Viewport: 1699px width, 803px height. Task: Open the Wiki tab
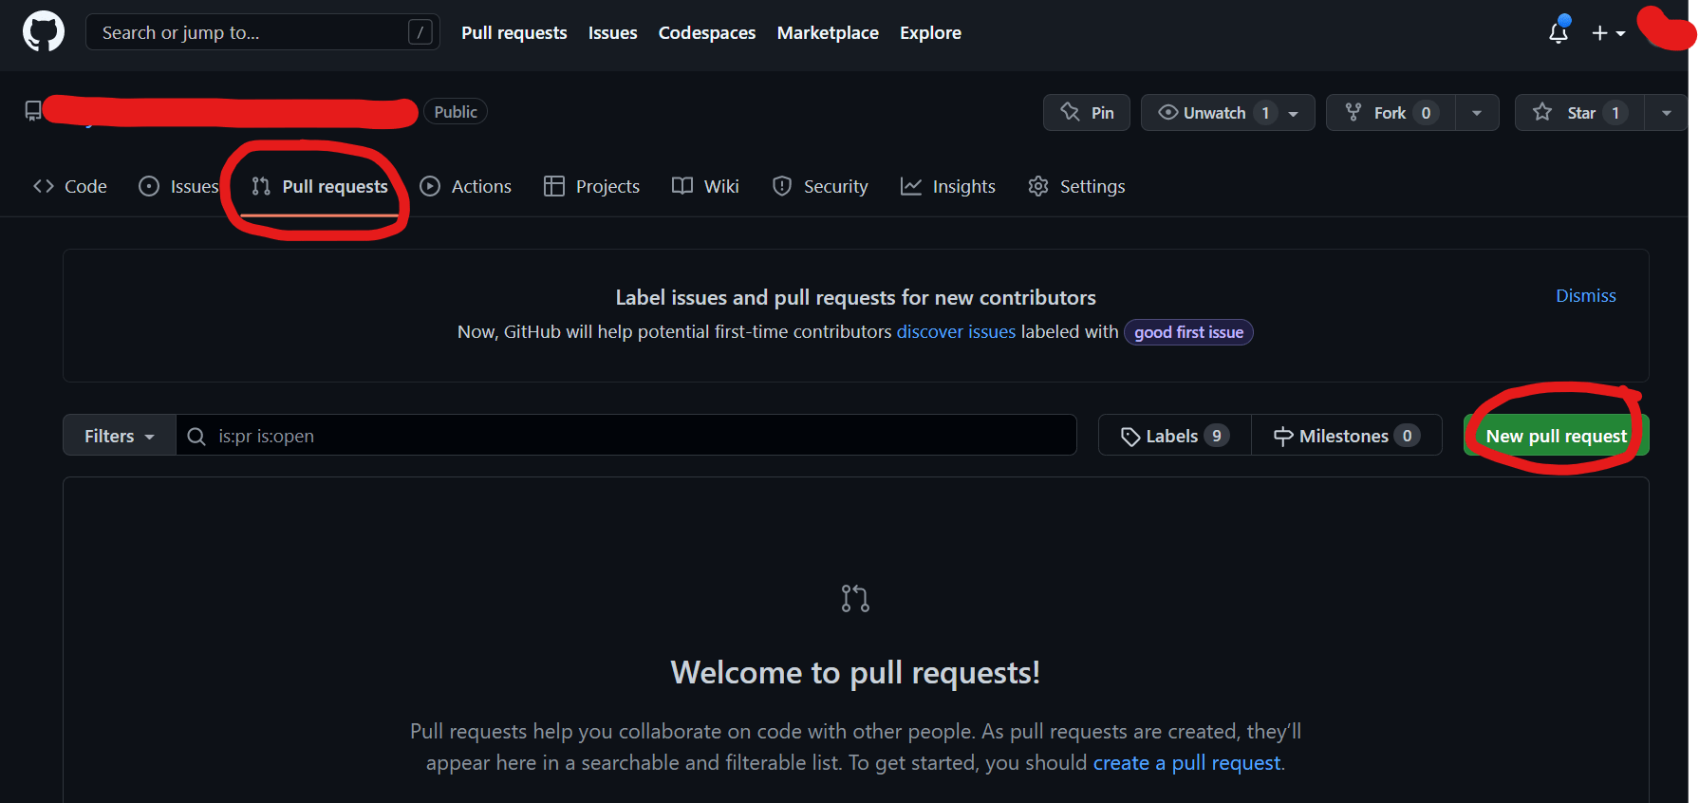click(705, 186)
